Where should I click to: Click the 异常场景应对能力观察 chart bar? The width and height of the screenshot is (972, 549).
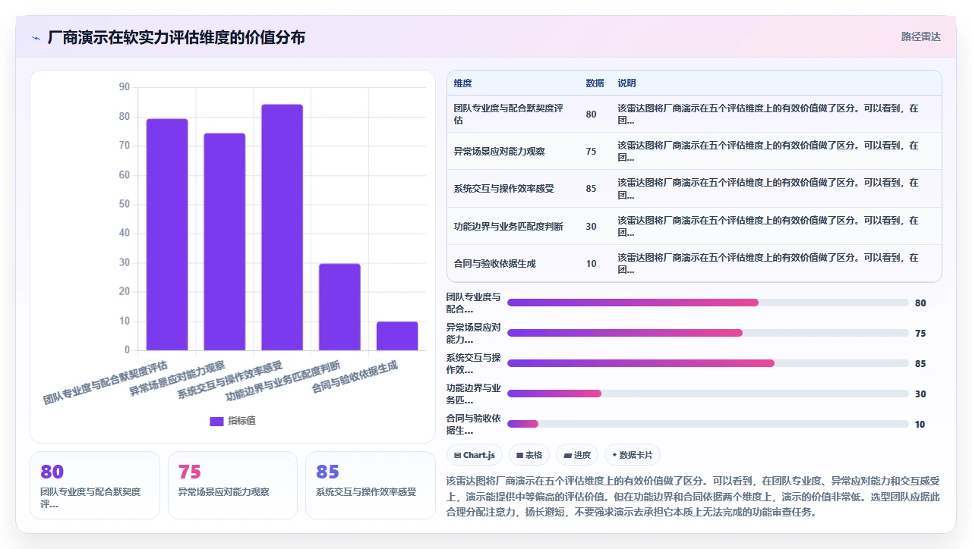pos(225,242)
